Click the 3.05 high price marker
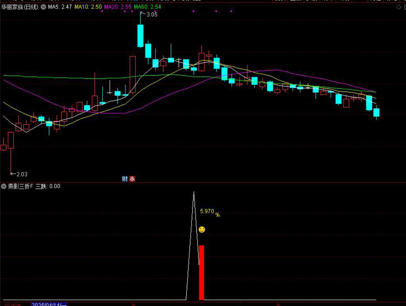The width and height of the screenshot is (406, 306). (x=151, y=14)
